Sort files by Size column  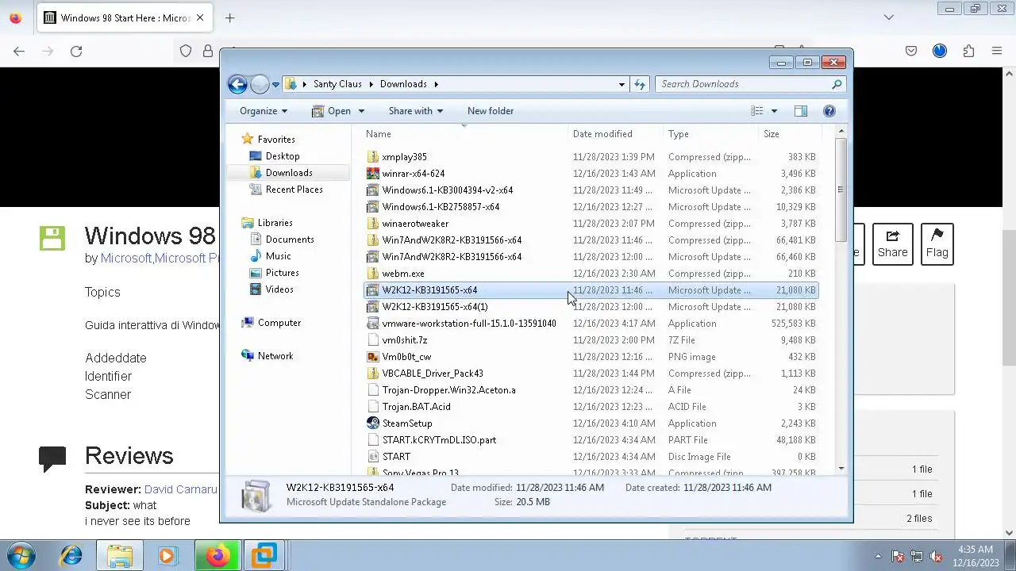point(772,134)
